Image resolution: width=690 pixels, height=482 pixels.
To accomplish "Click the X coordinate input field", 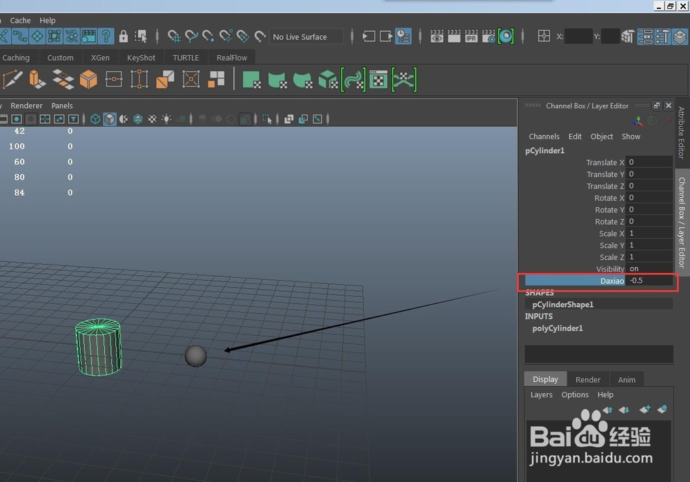I will point(578,37).
